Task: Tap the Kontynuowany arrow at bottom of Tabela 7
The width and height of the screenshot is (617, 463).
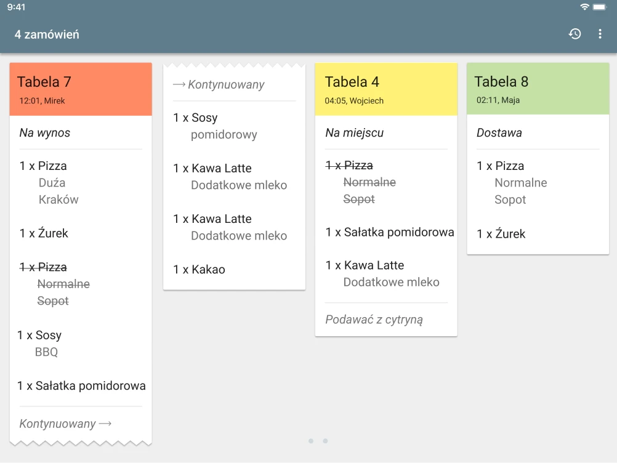Action: click(65, 424)
